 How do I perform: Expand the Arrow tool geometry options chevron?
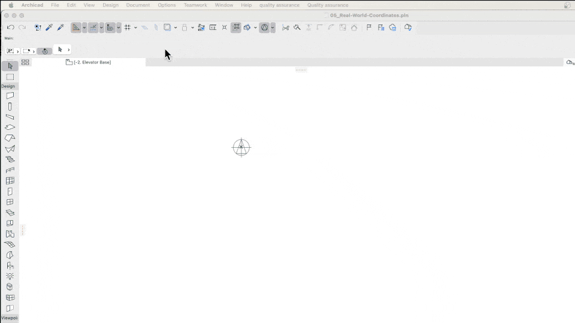[x=68, y=50]
